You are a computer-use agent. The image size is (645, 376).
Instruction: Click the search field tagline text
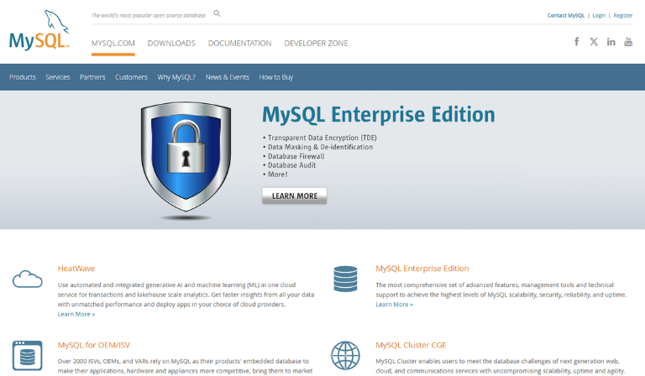[148, 16]
